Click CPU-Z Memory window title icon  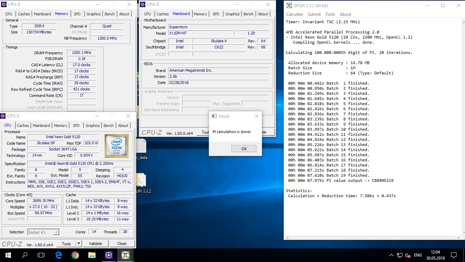[x=4, y=4]
